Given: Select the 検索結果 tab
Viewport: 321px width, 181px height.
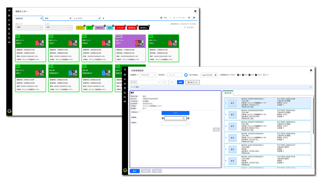Looking at the screenshot, I should pos(229,93).
